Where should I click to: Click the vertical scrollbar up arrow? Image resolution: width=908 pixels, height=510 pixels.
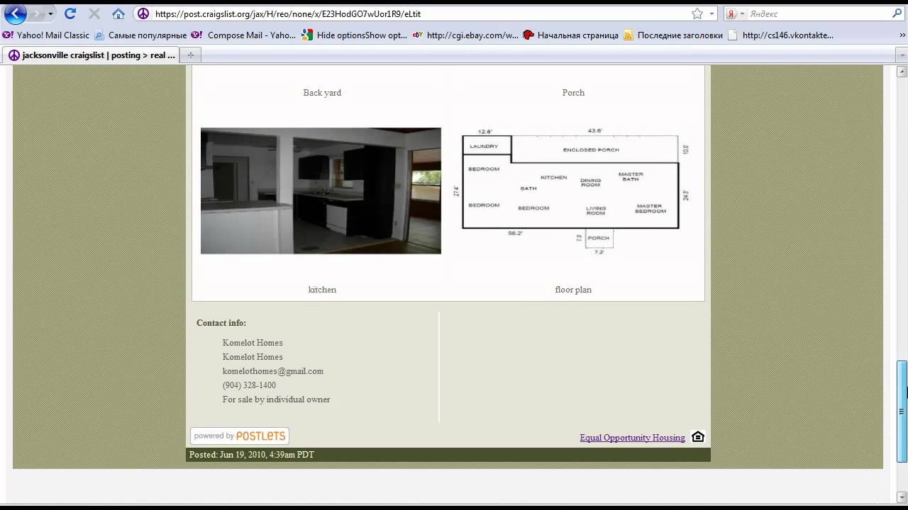(902, 72)
